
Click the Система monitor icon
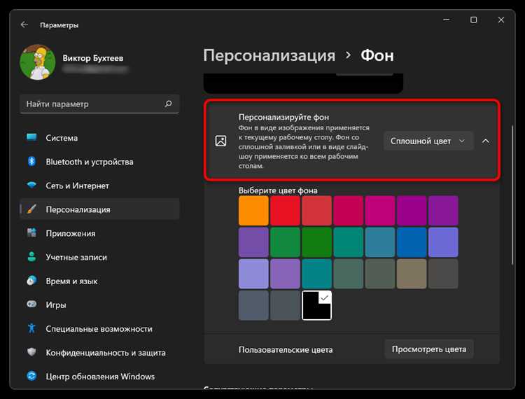[x=31, y=138]
